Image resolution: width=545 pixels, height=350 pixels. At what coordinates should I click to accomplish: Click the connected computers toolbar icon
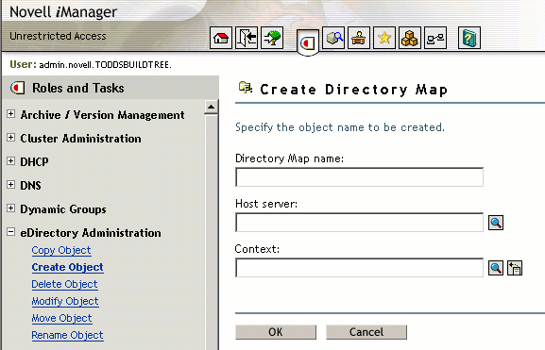click(x=435, y=38)
